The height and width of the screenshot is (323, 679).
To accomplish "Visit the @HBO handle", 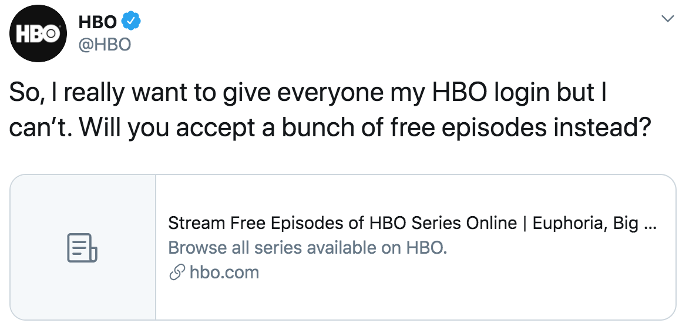I will [105, 43].
